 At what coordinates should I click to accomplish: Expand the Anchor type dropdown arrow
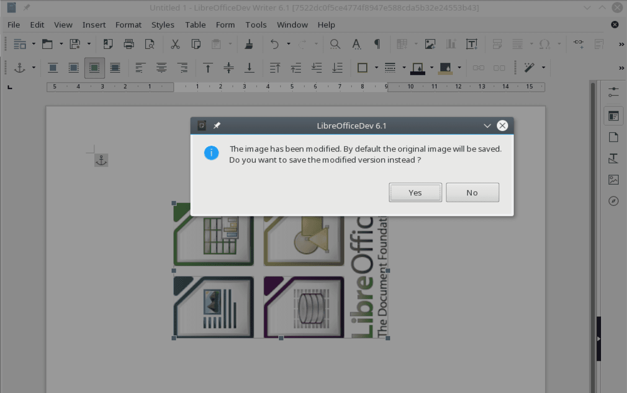tap(33, 68)
